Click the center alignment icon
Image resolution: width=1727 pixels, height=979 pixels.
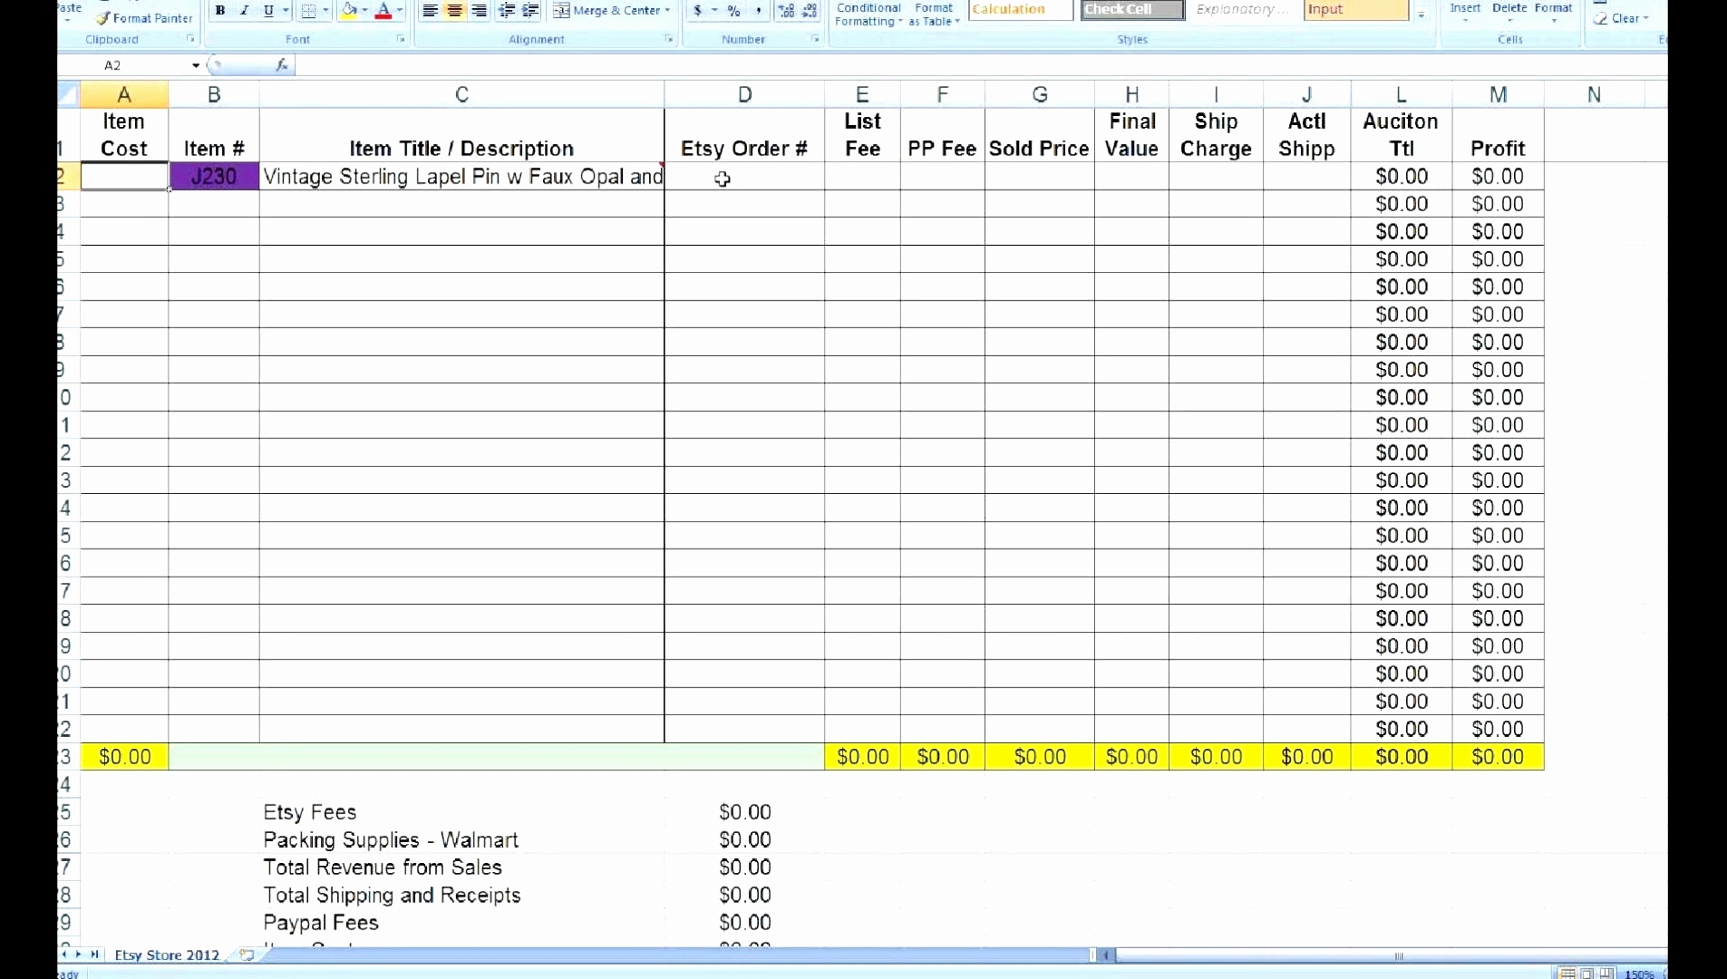(453, 10)
